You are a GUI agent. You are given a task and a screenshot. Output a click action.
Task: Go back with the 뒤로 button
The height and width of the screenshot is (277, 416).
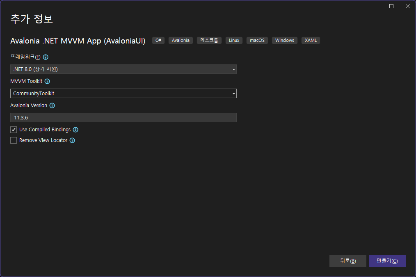[x=348, y=261]
